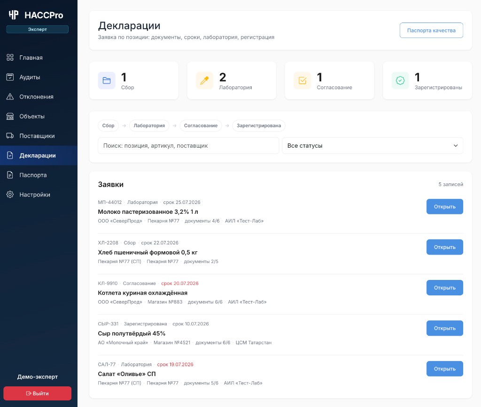Click the Поставщики truck icon
The image size is (481, 407).
pyautogui.click(x=10, y=136)
